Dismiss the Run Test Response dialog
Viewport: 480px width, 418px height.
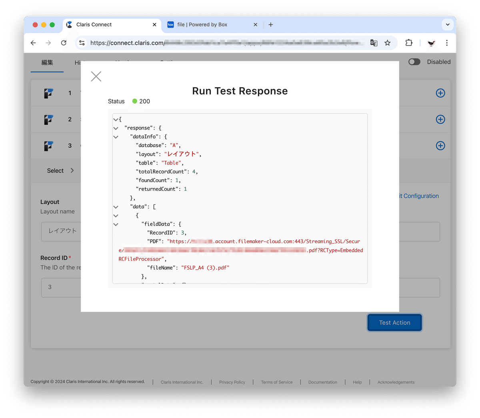[96, 76]
